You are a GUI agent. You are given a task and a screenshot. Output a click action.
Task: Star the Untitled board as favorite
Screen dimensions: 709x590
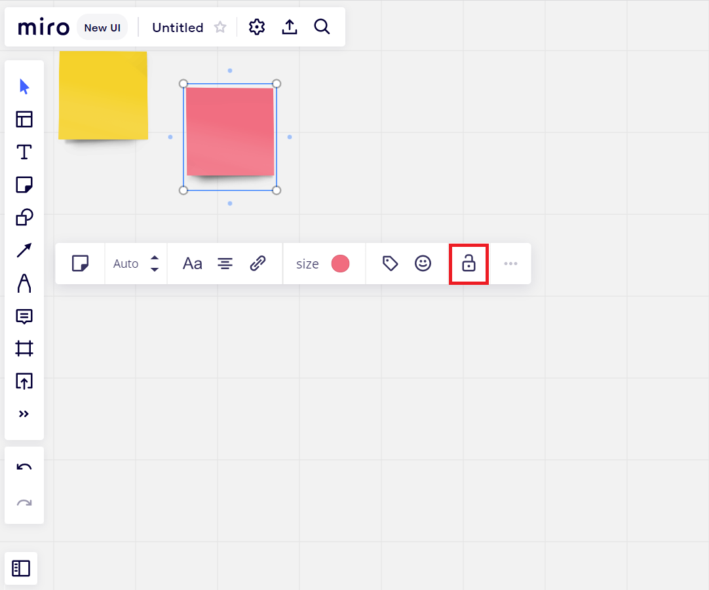click(221, 28)
